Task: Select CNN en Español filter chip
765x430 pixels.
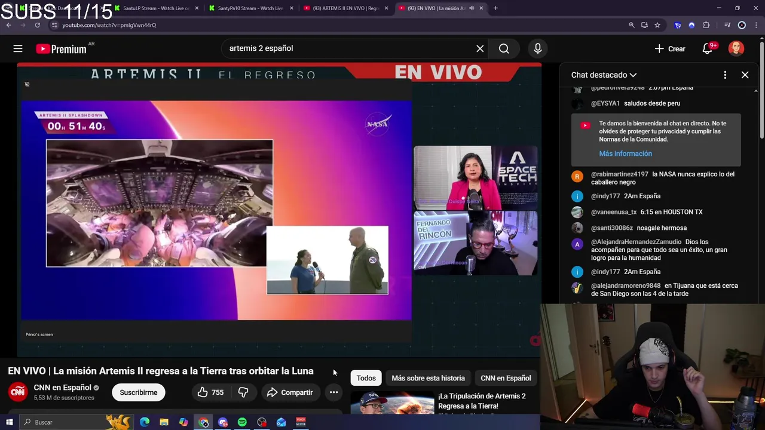Action: click(506, 378)
